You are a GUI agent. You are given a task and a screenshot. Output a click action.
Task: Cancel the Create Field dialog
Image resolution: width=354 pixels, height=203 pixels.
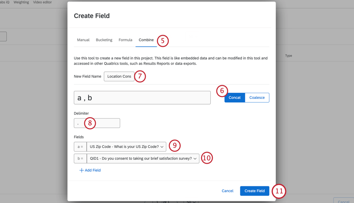click(227, 191)
